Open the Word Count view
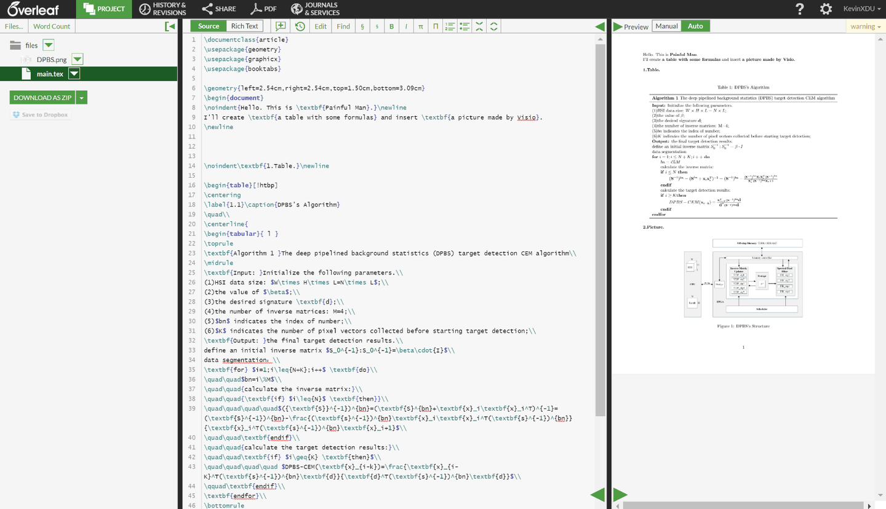 (51, 26)
